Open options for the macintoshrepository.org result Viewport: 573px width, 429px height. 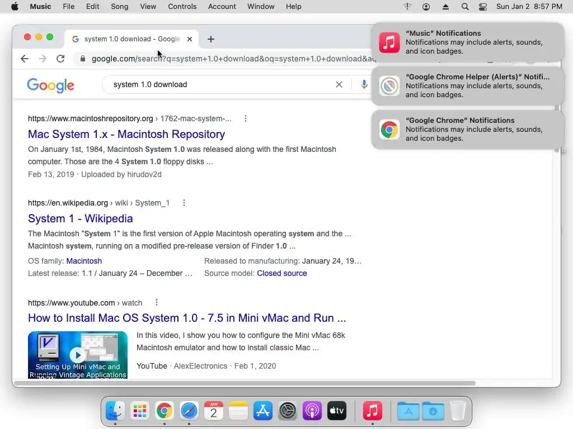pyautogui.click(x=246, y=118)
